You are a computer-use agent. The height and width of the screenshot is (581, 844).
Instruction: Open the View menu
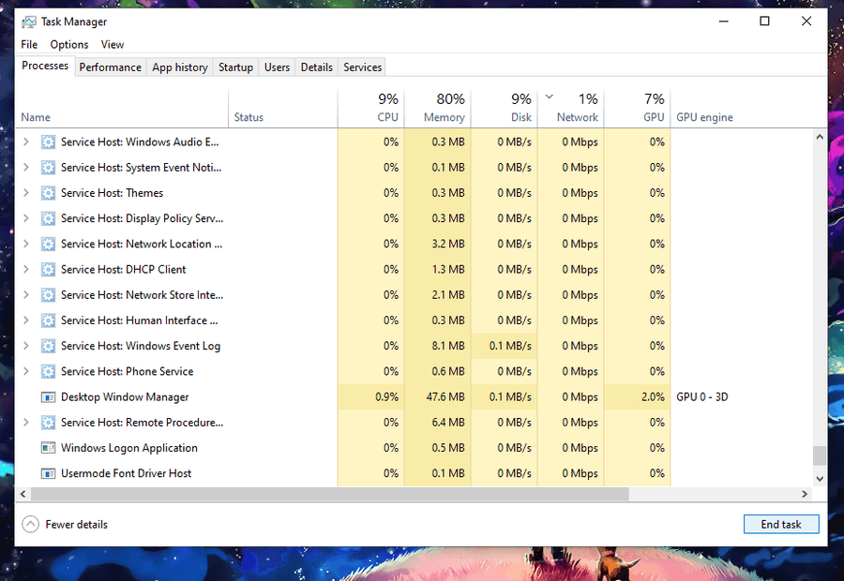112,45
